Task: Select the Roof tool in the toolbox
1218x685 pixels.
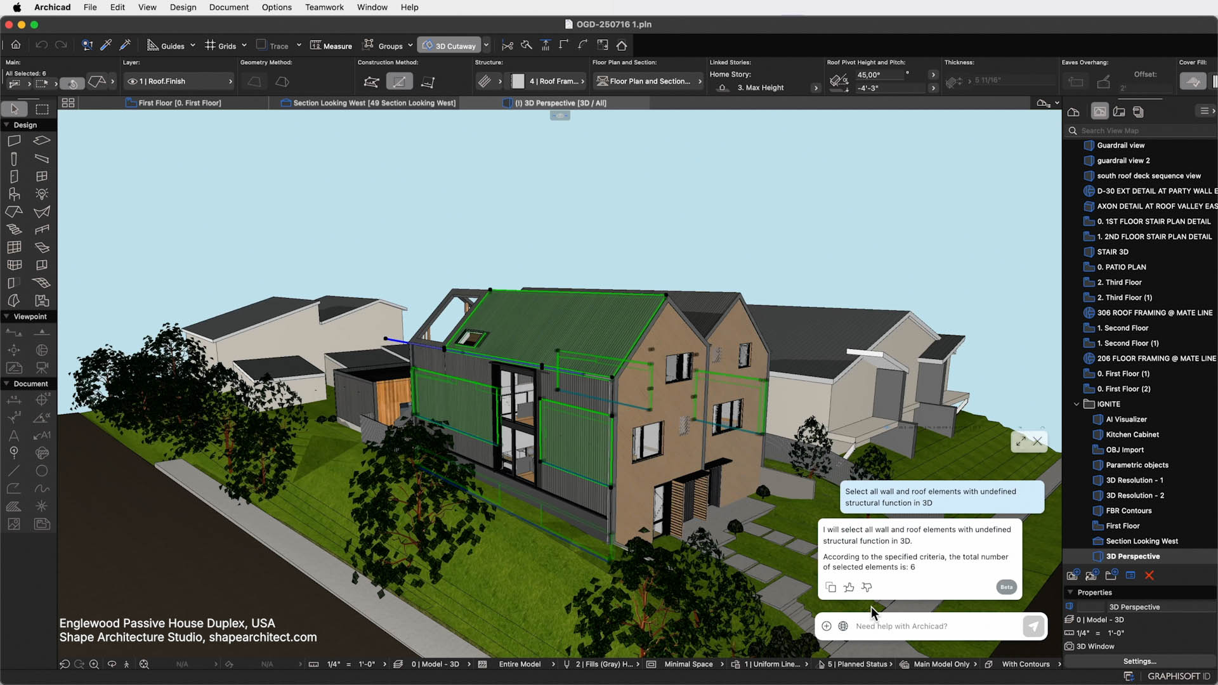Action: click(x=13, y=211)
